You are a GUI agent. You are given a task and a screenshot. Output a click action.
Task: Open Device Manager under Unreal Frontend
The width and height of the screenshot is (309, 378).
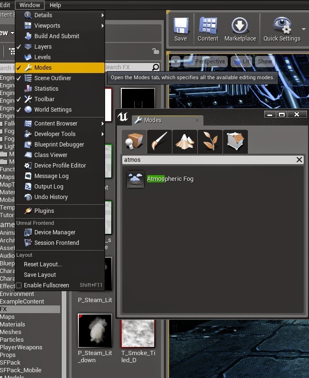pyautogui.click(x=60, y=232)
